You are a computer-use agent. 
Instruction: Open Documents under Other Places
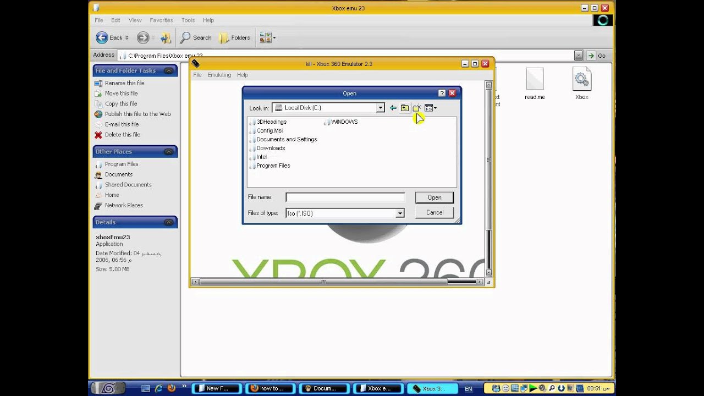pos(119,174)
